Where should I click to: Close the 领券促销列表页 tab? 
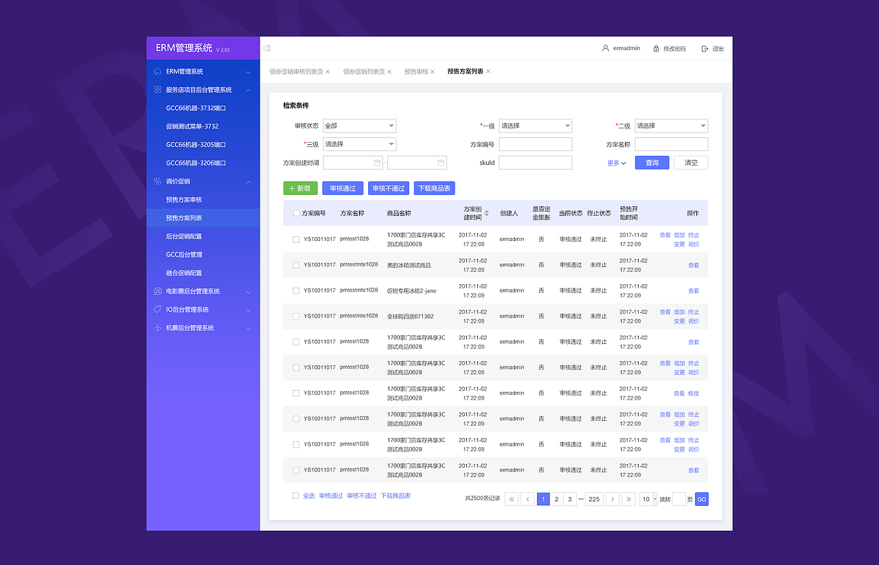click(389, 71)
